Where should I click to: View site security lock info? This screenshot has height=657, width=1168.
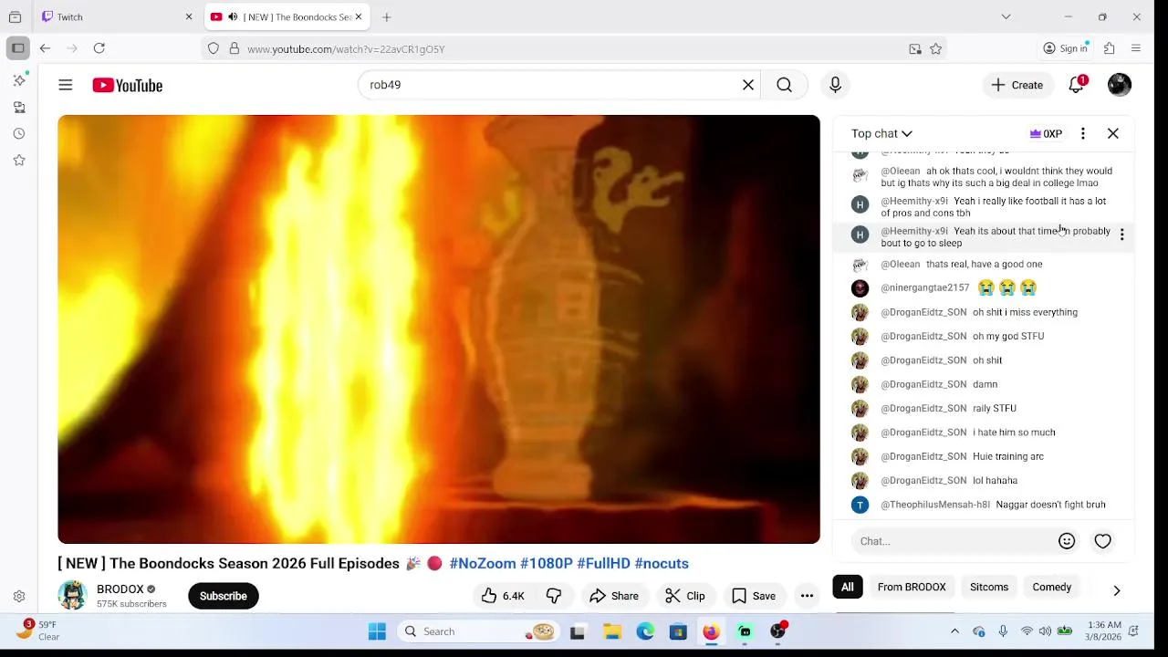click(x=235, y=49)
